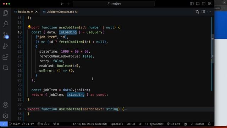This screenshot has width=227, height=128.
Task: Click line number 18 in gutter
Action: pos(20,32)
